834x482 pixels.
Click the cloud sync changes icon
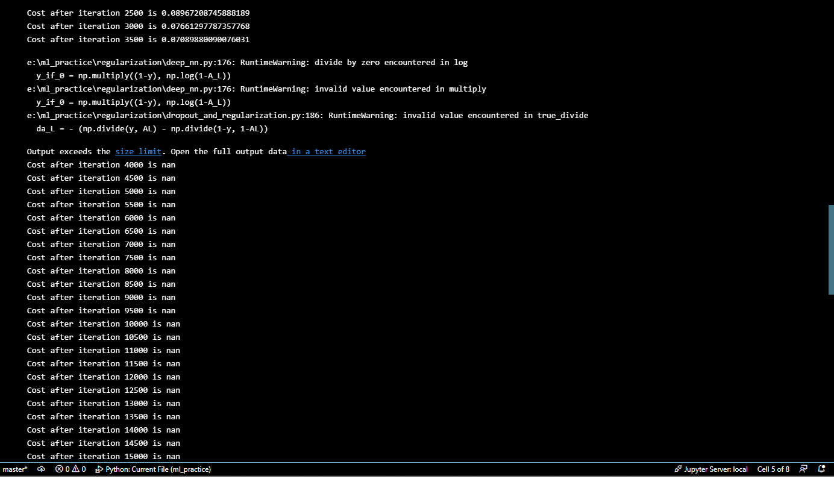click(x=42, y=469)
